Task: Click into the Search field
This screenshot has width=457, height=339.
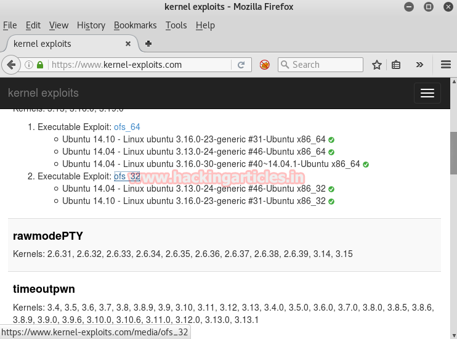Action: coord(320,65)
